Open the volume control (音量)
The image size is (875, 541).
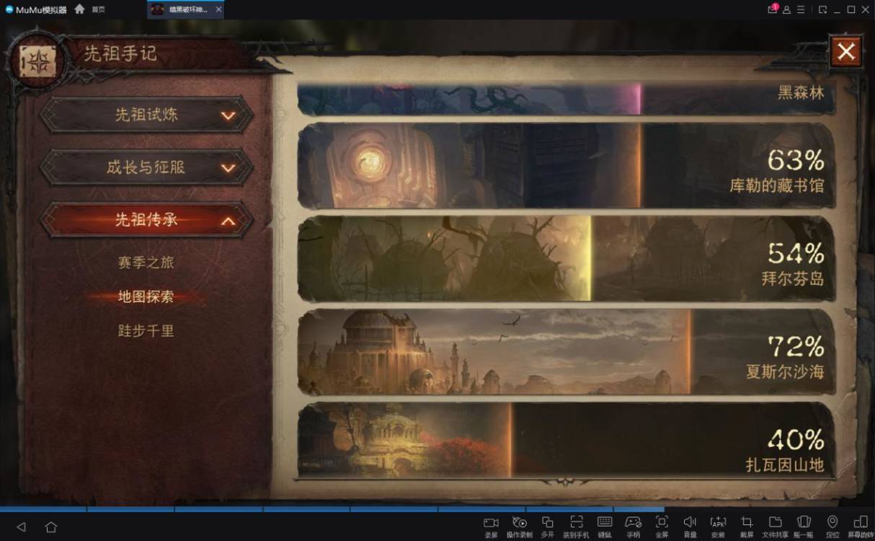pyautogui.click(x=690, y=526)
